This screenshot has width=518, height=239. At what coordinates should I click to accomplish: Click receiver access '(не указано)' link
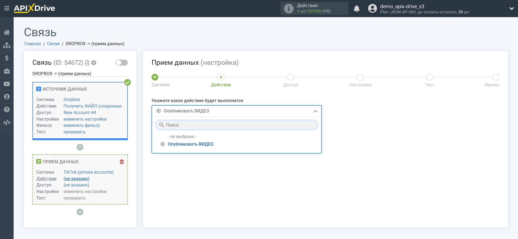(x=76, y=185)
